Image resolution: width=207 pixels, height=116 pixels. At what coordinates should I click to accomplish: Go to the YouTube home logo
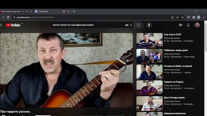click(x=13, y=25)
